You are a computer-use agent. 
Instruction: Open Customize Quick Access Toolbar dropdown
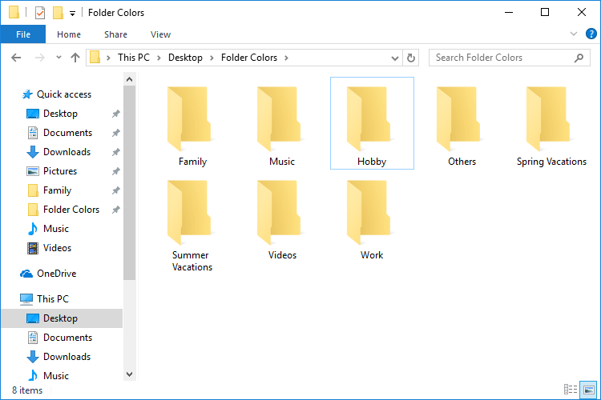[72, 14]
